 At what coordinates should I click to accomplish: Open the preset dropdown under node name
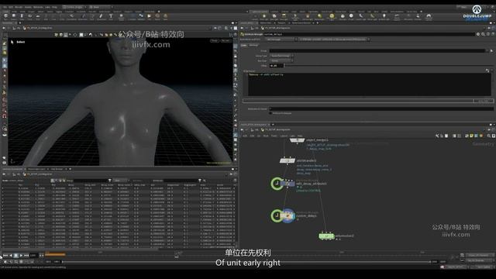click(281, 40)
